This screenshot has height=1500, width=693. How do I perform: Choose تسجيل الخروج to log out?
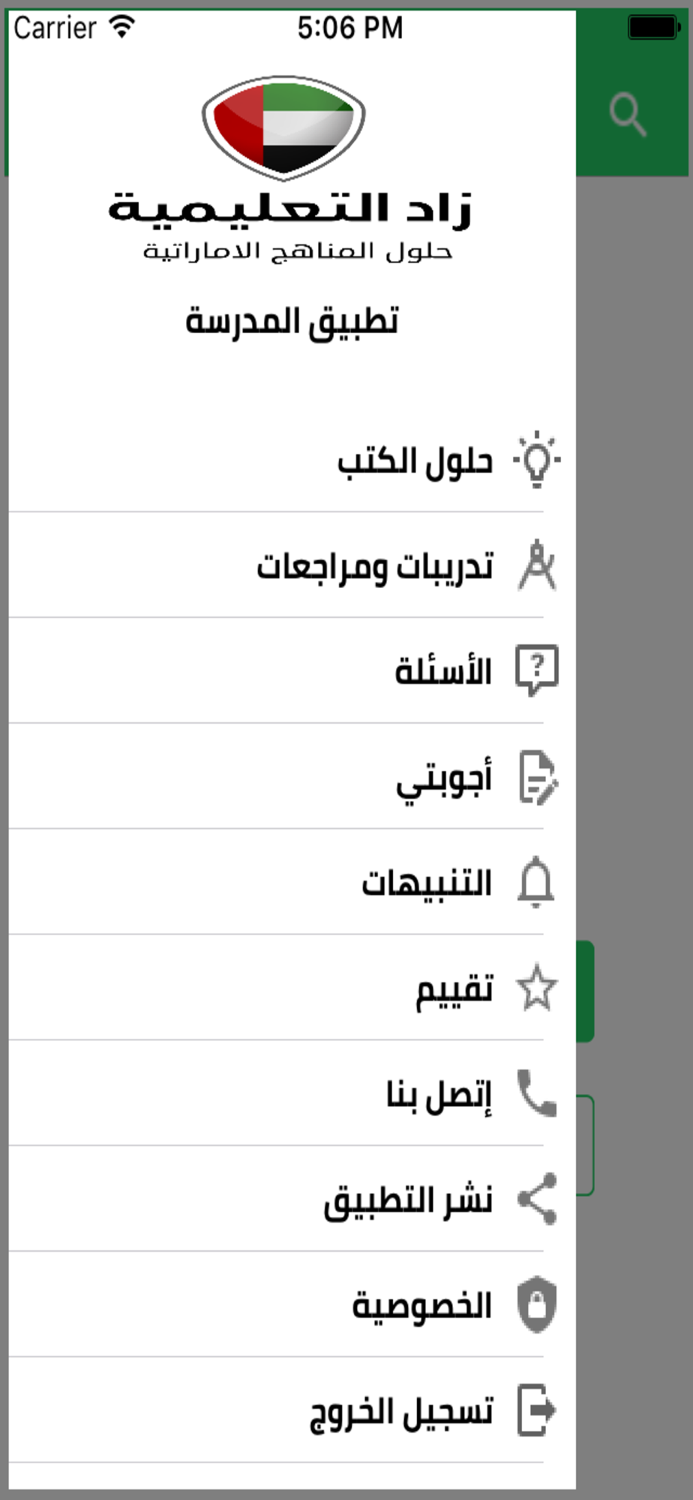click(x=277, y=1410)
